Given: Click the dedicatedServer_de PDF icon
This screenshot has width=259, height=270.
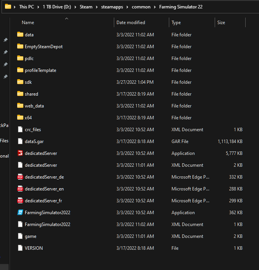Looking at the screenshot, I should pos(20,177).
